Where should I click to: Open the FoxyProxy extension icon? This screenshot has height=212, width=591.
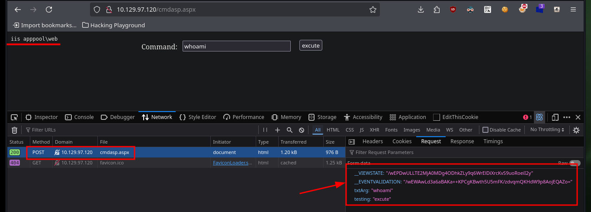523,9
